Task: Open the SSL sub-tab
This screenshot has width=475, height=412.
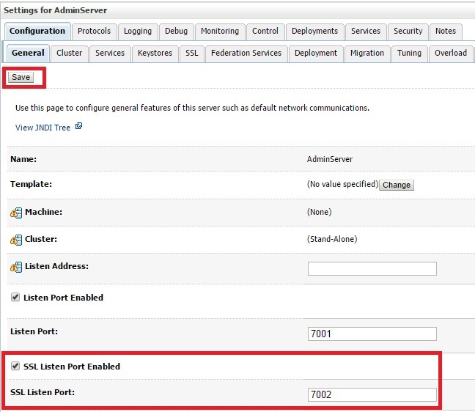Action: pos(191,53)
